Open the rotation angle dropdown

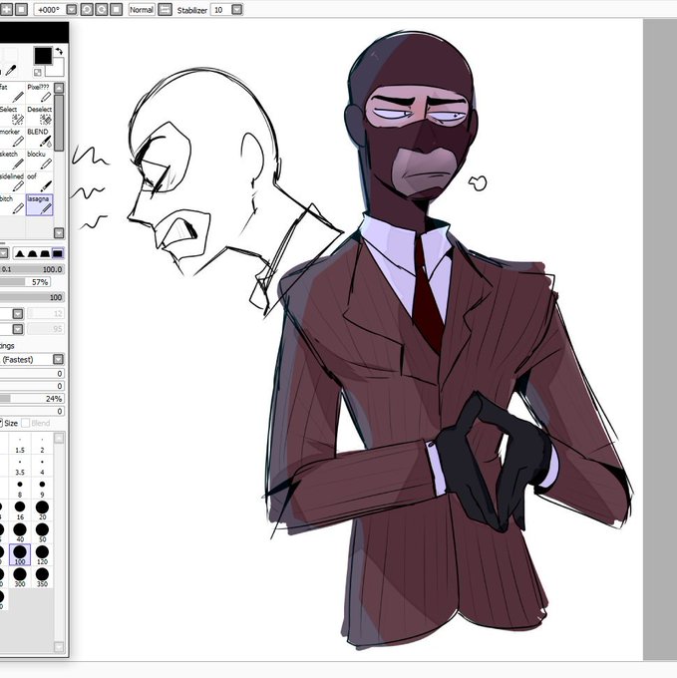click(x=72, y=10)
